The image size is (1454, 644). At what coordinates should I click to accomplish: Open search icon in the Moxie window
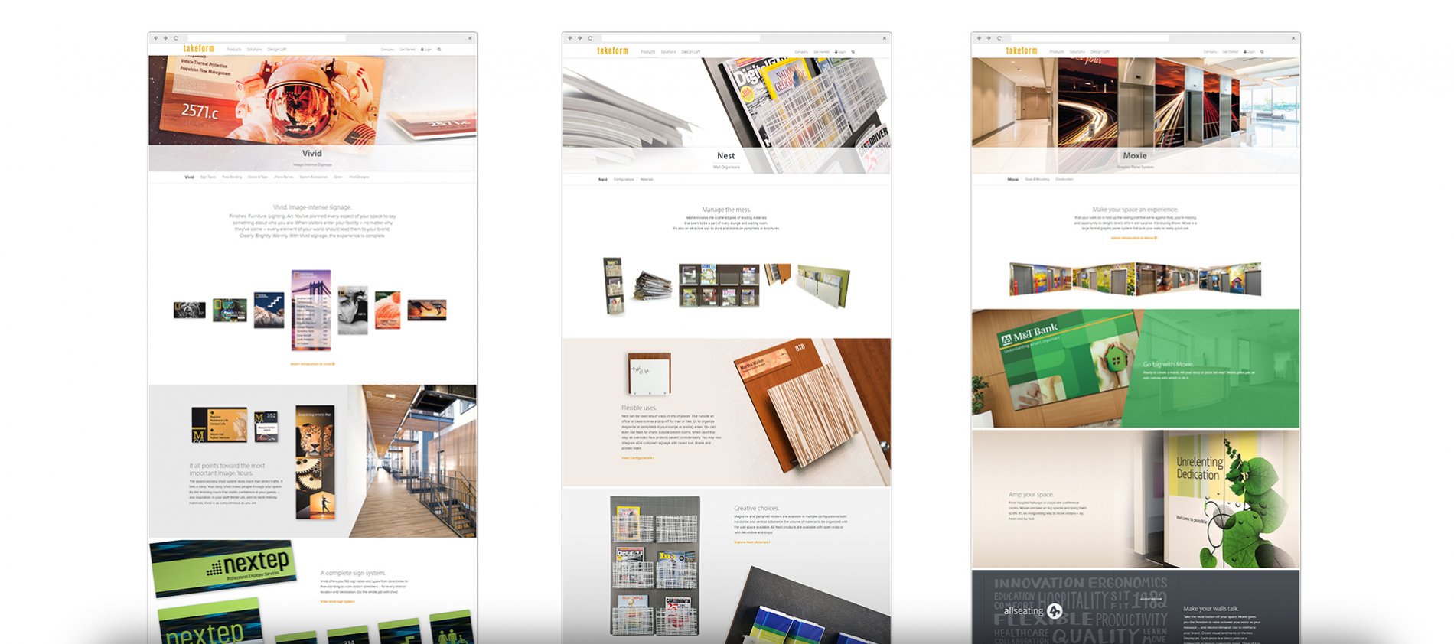[1262, 52]
